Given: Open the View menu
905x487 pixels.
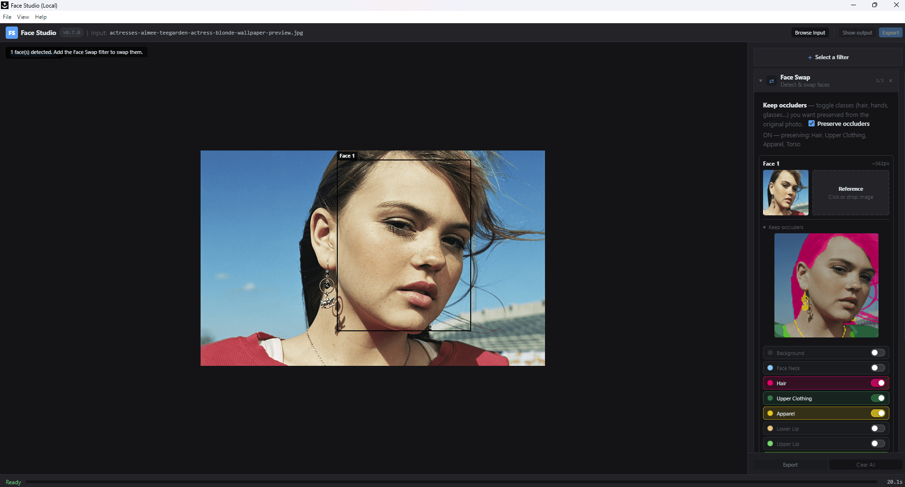Looking at the screenshot, I should pyautogui.click(x=23, y=17).
